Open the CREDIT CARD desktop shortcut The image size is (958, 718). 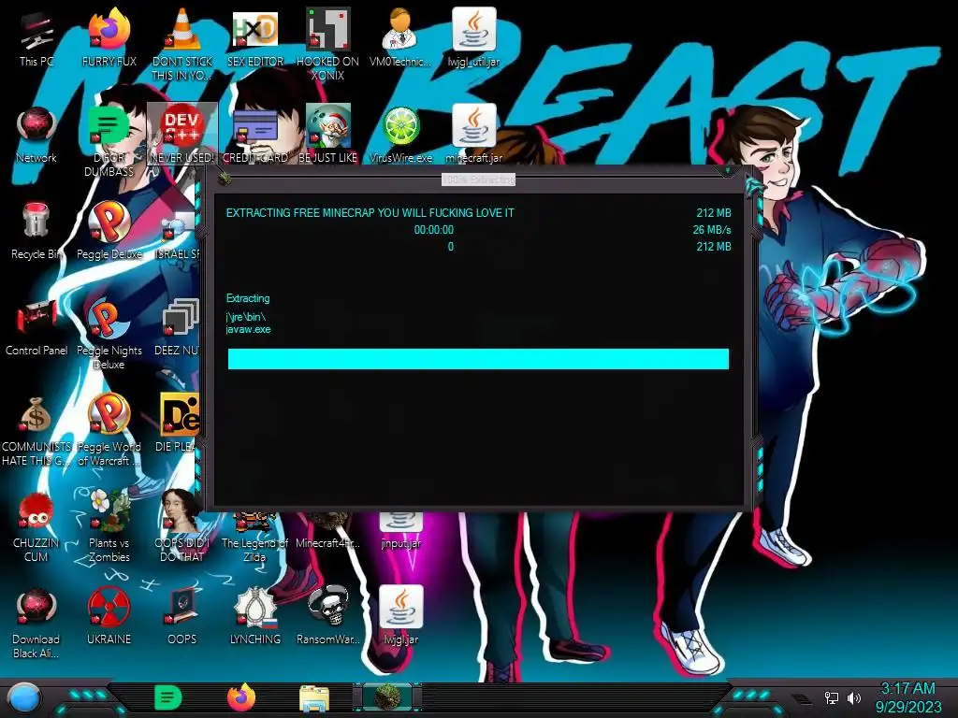pyautogui.click(x=254, y=136)
